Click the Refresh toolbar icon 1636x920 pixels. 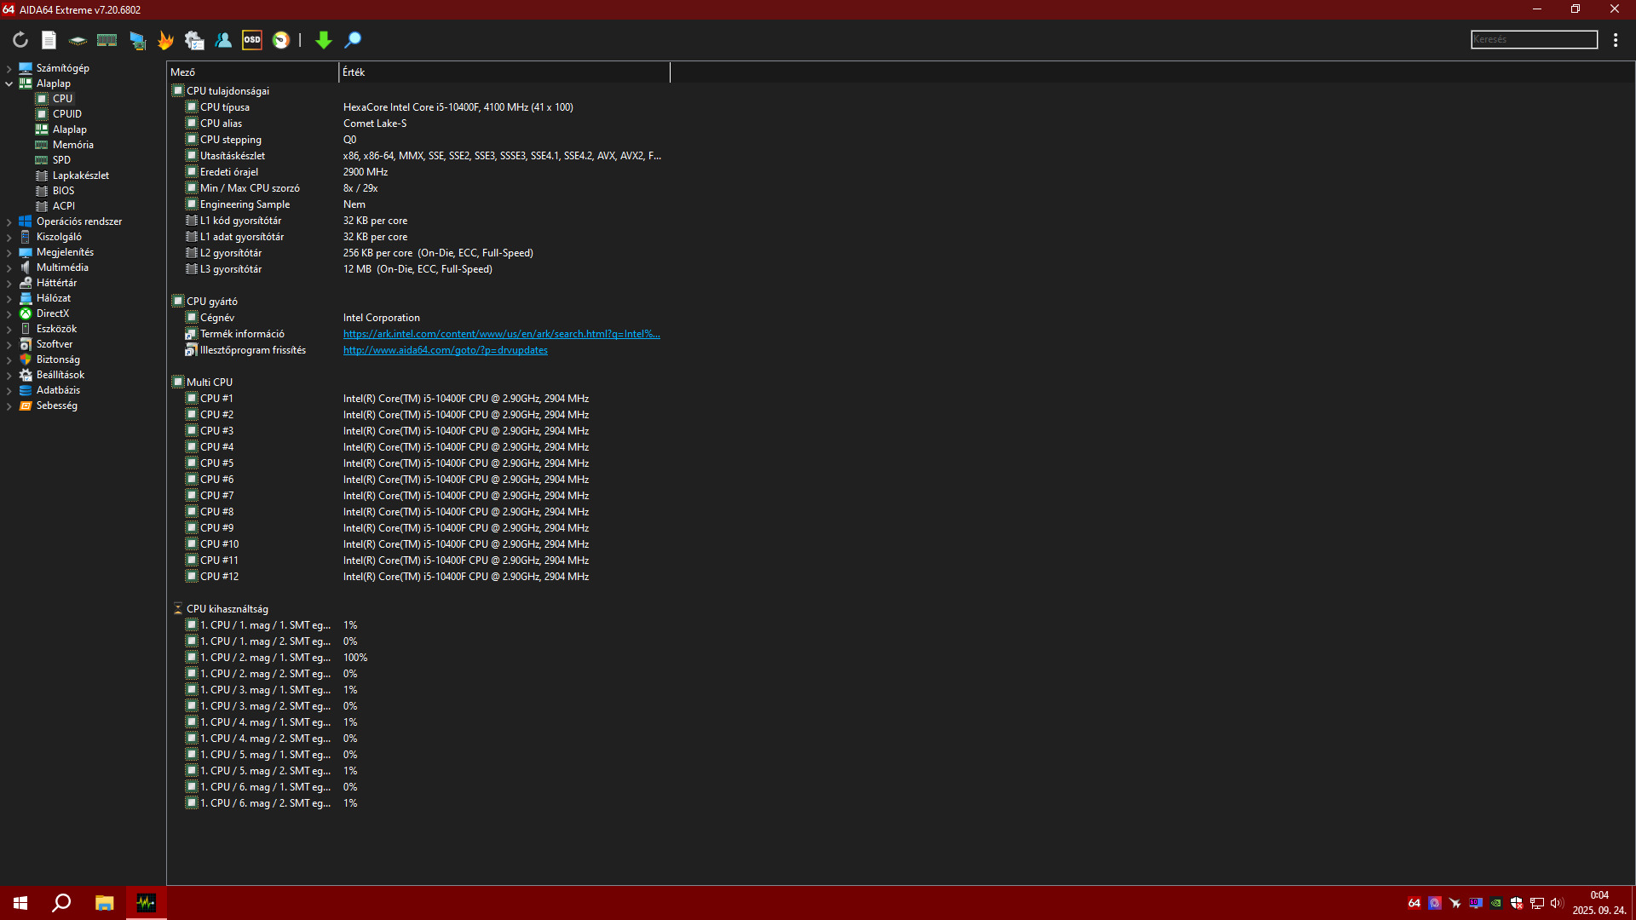pos(20,40)
